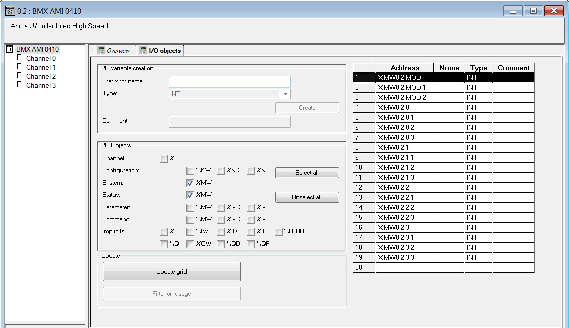
Task: Check the Configuration %KD box
Action: pyautogui.click(x=221, y=171)
